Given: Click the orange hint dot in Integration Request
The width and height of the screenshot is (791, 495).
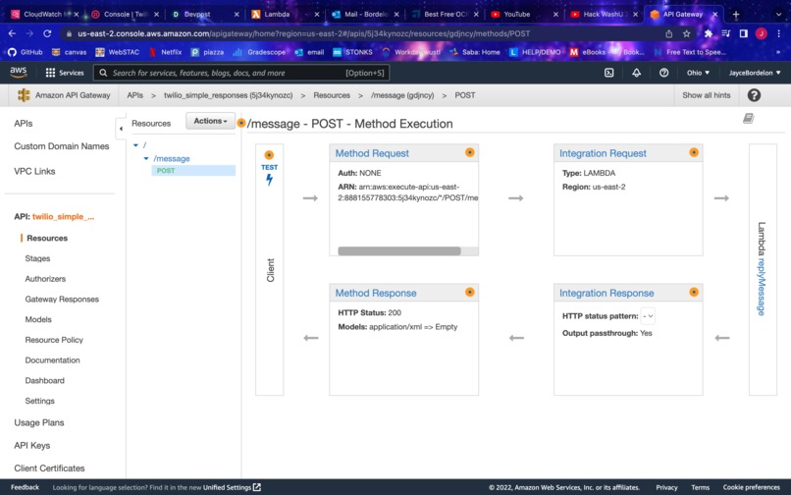Looking at the screenshot, I should click(x=694, y=152).
